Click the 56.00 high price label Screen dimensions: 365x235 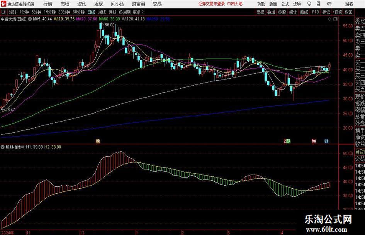click(x=110, y=25)
